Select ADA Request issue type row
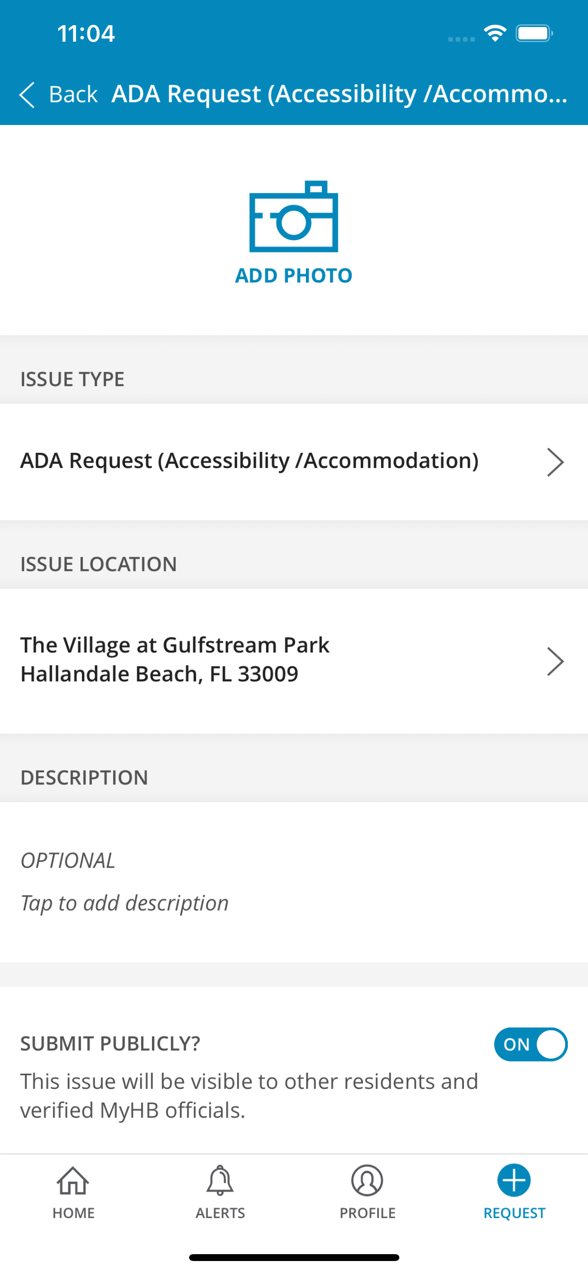588x1272 pixels. pyautogui.click(x=294, y=462)
